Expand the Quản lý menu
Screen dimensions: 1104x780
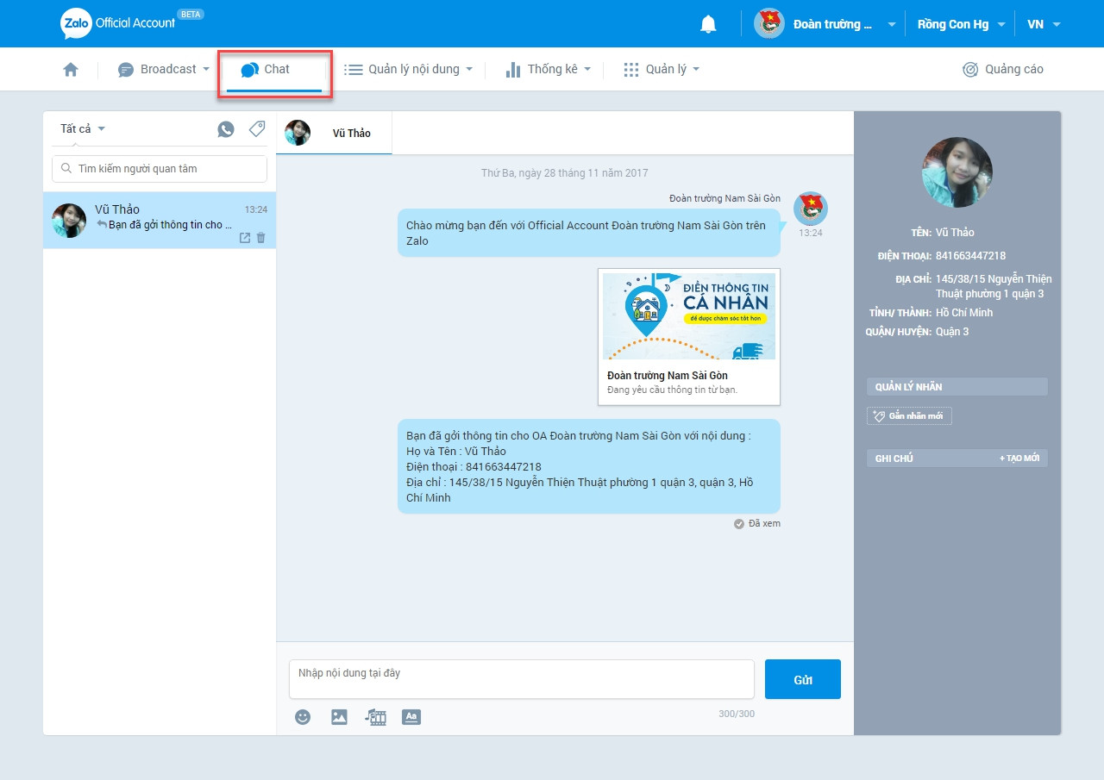(x=662, y=70)
